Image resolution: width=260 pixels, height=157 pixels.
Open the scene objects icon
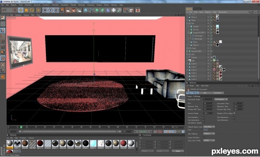[x=114, y=10]
